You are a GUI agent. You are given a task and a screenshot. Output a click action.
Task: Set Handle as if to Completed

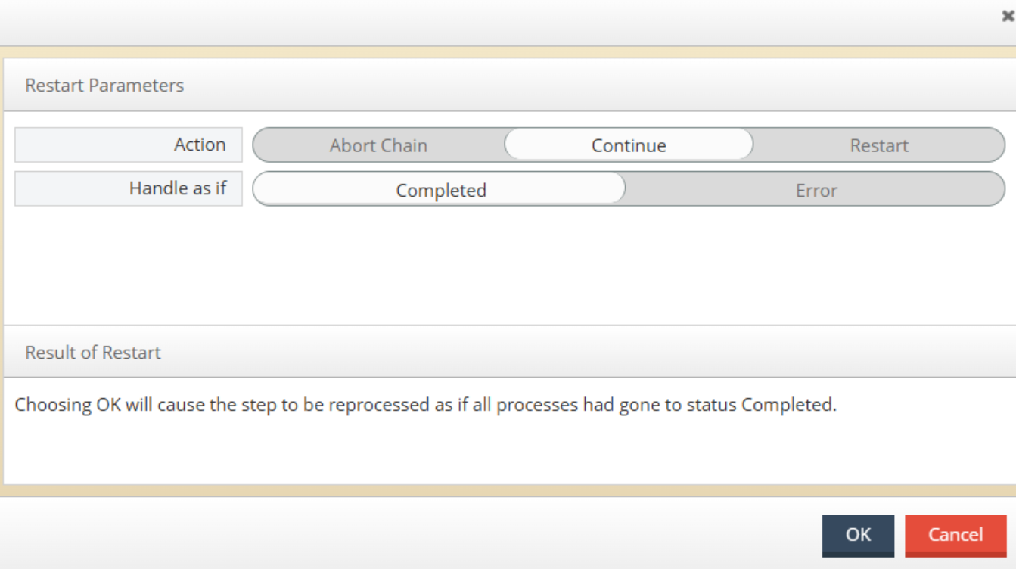[440, 189]
